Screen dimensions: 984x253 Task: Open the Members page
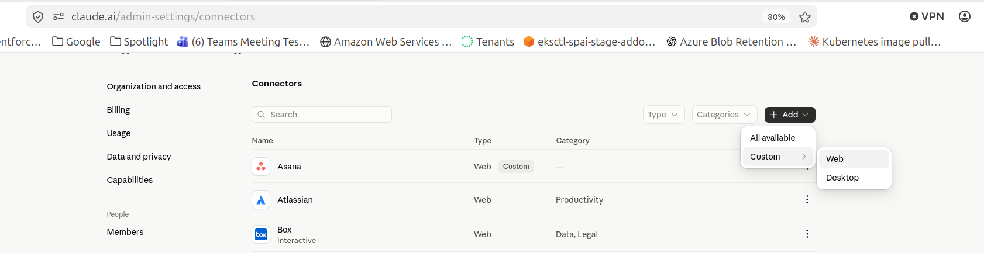click(x=125, y=232)
